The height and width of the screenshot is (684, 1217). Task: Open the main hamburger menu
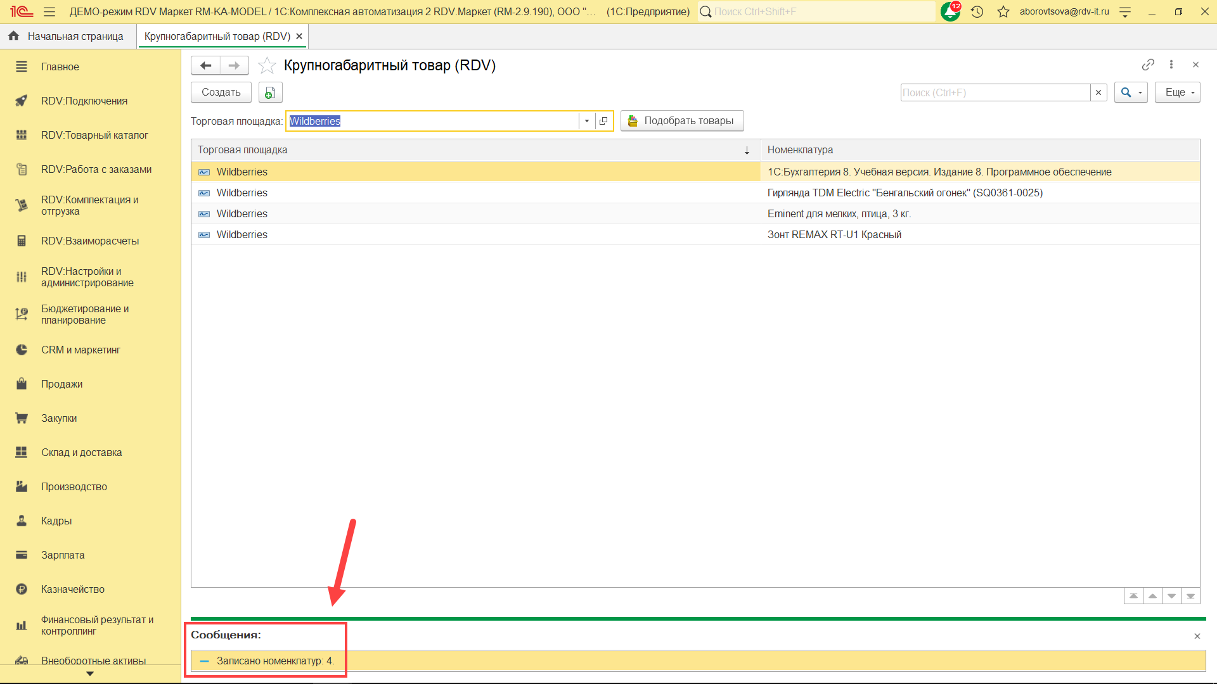[49, 11]
